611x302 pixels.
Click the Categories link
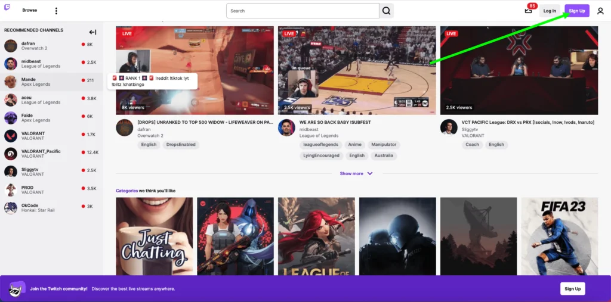[126, 191]
